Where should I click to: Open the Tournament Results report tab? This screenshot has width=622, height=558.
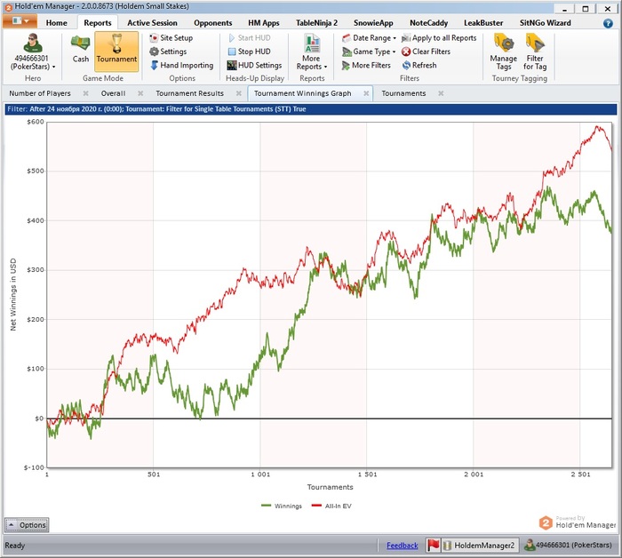click(x=189, y=93)
